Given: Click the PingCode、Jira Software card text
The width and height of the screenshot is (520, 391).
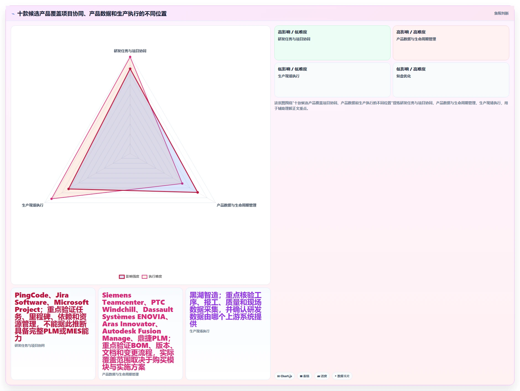Looking at the screenshot, I should [x=52, y=317].
